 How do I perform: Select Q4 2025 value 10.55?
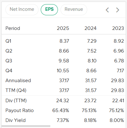(63, 71)
